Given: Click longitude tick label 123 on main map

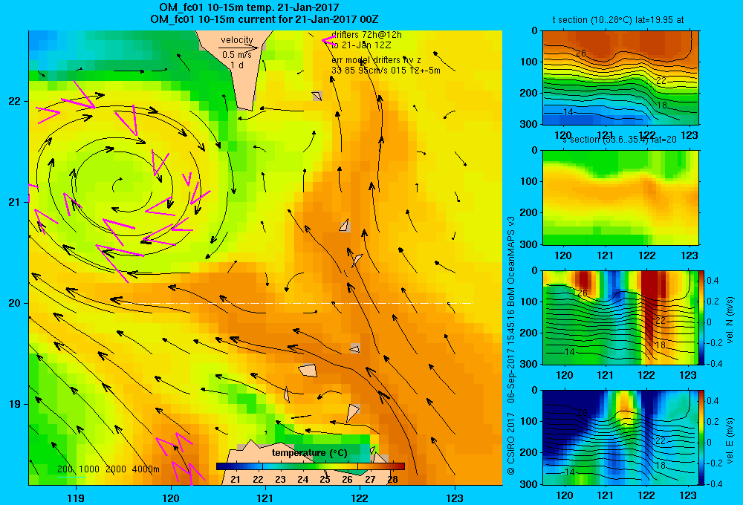Looking at the screenshot, I should 455,498.
